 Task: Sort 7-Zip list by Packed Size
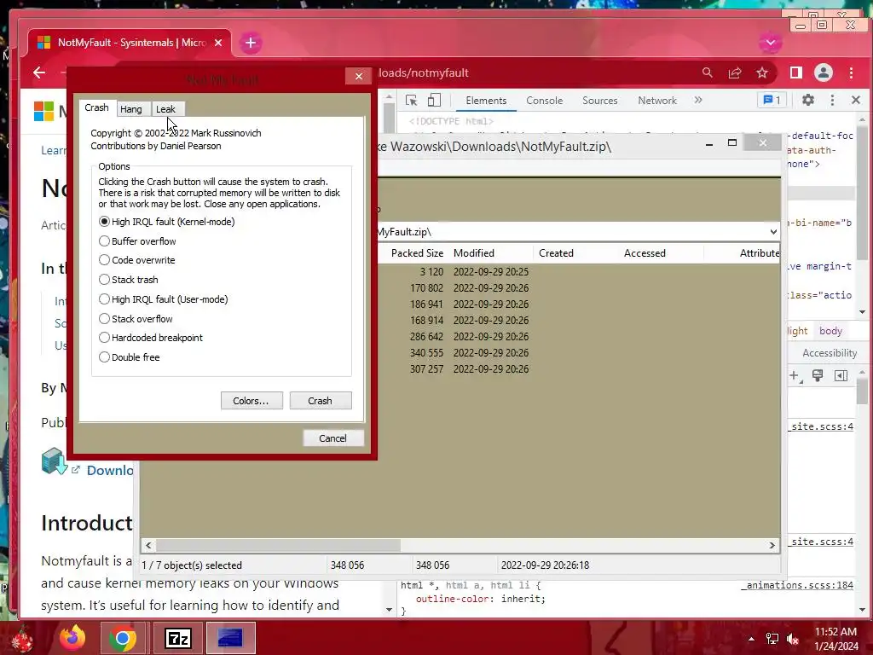coord(417,253)
